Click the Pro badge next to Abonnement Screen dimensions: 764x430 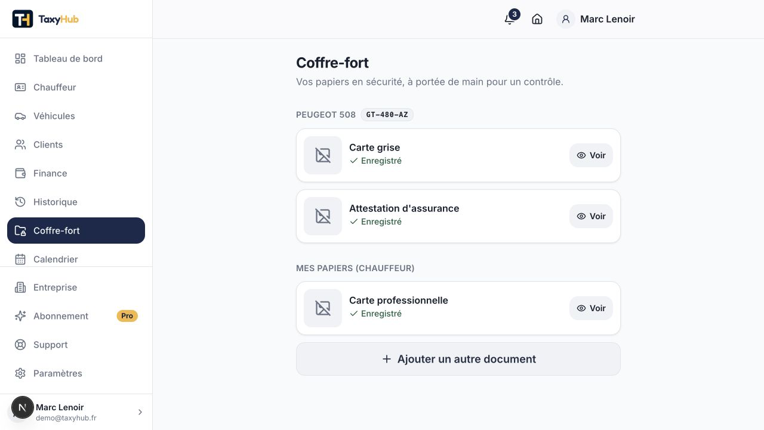point(127,316)
